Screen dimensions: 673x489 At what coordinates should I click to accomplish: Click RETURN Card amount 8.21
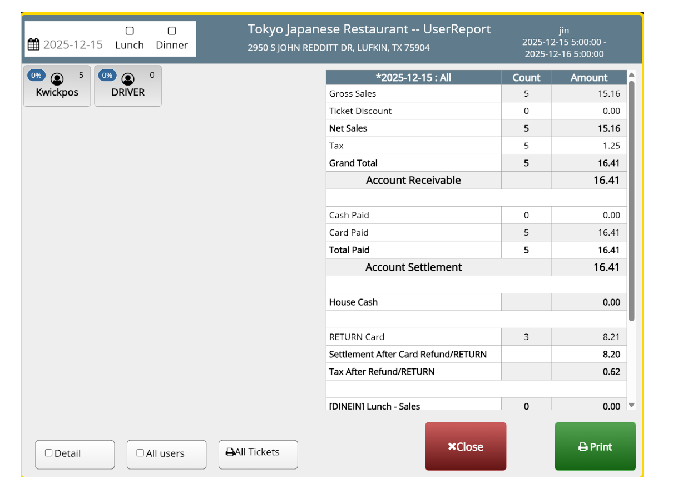[611, 337]
